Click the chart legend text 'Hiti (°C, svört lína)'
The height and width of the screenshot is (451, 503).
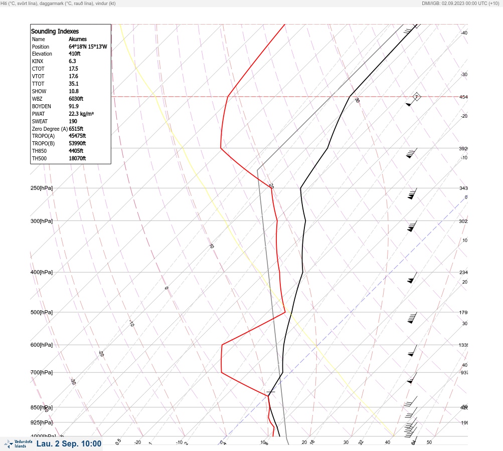point(19,4)
